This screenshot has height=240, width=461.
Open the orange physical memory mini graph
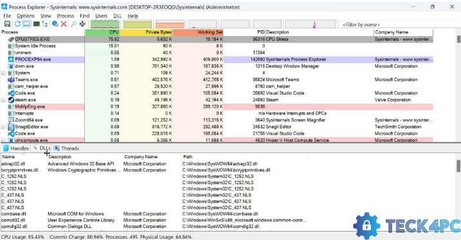[x=170, y=24]
